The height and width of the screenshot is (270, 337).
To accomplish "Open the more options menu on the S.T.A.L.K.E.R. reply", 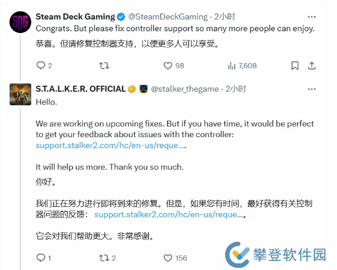I will pyautogui.click(x=311, y=89).
